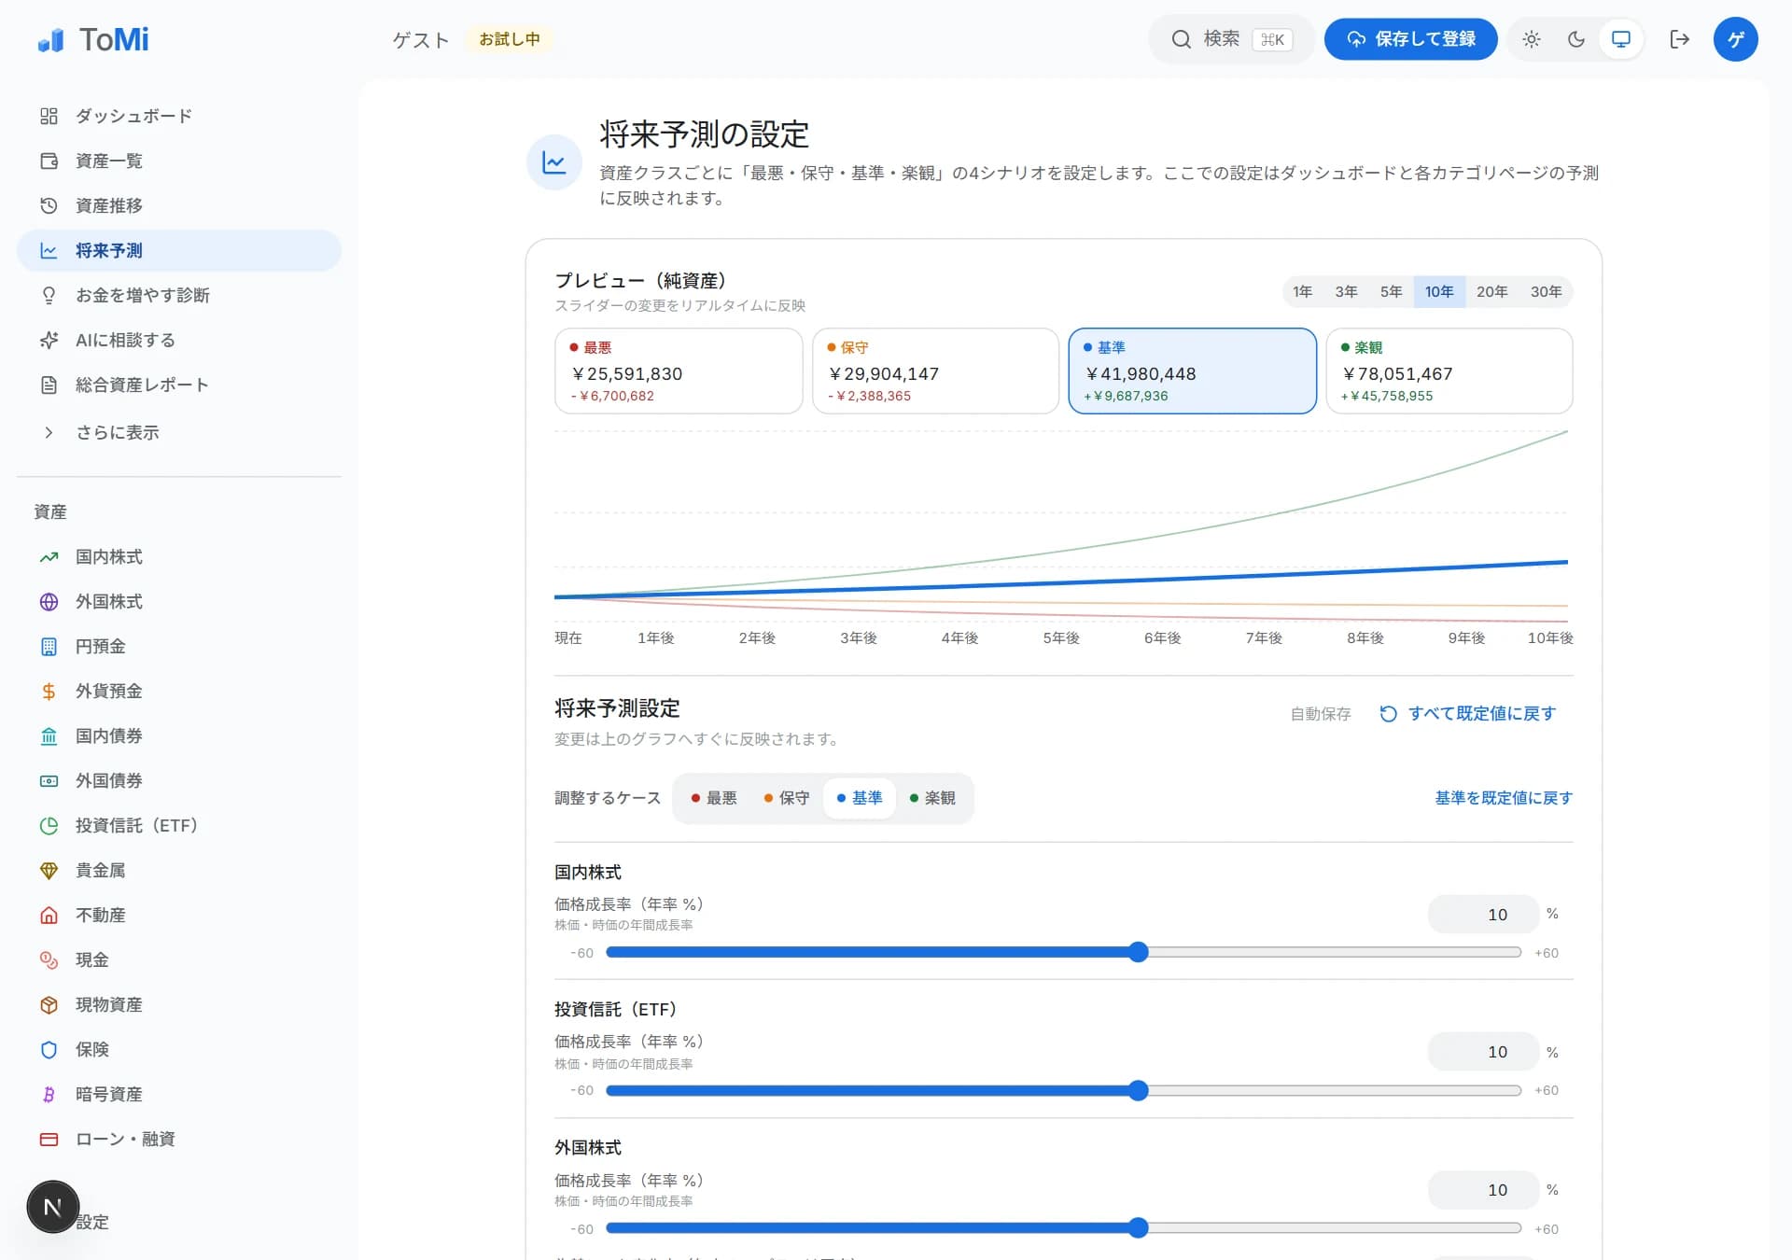Click the お金を増やす診断 lightbulb icon
Viewport: 1792px width, 1260px height.
49,295
